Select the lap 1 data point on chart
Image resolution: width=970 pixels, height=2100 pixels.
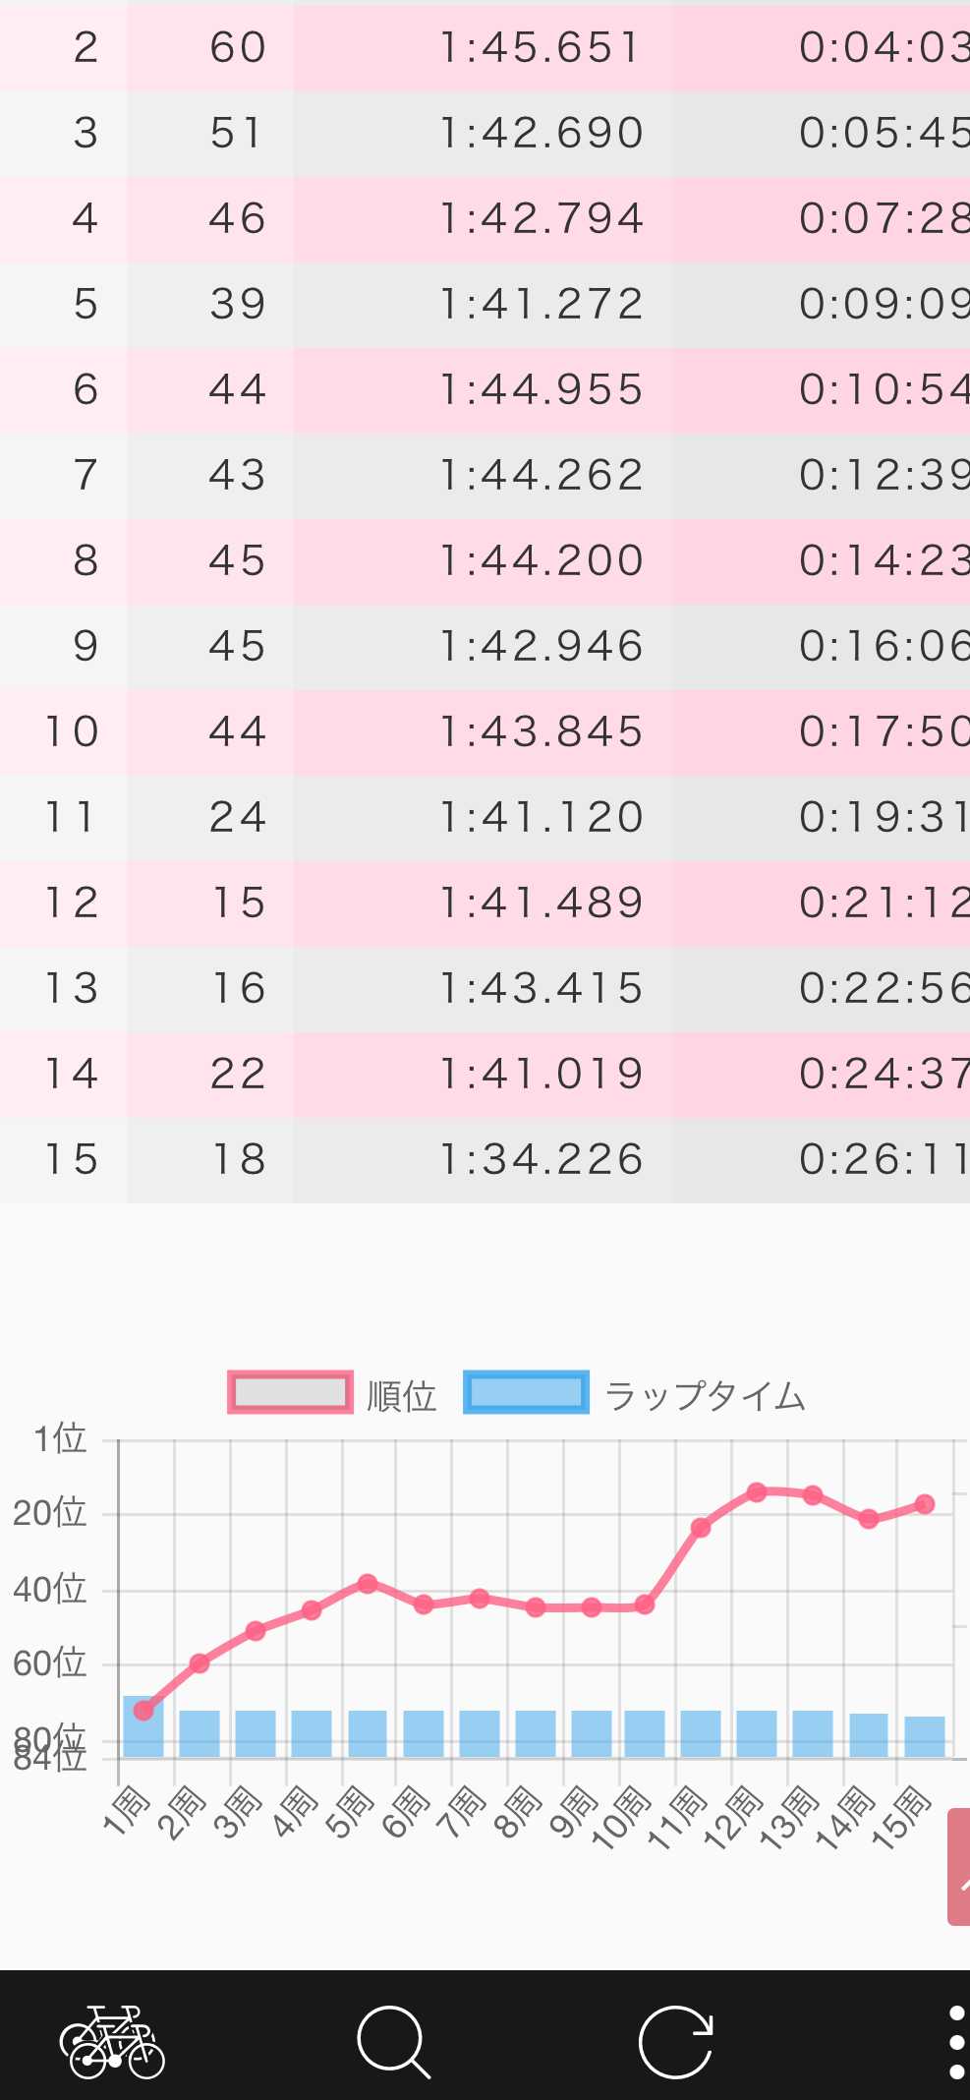pos(143,1711)
